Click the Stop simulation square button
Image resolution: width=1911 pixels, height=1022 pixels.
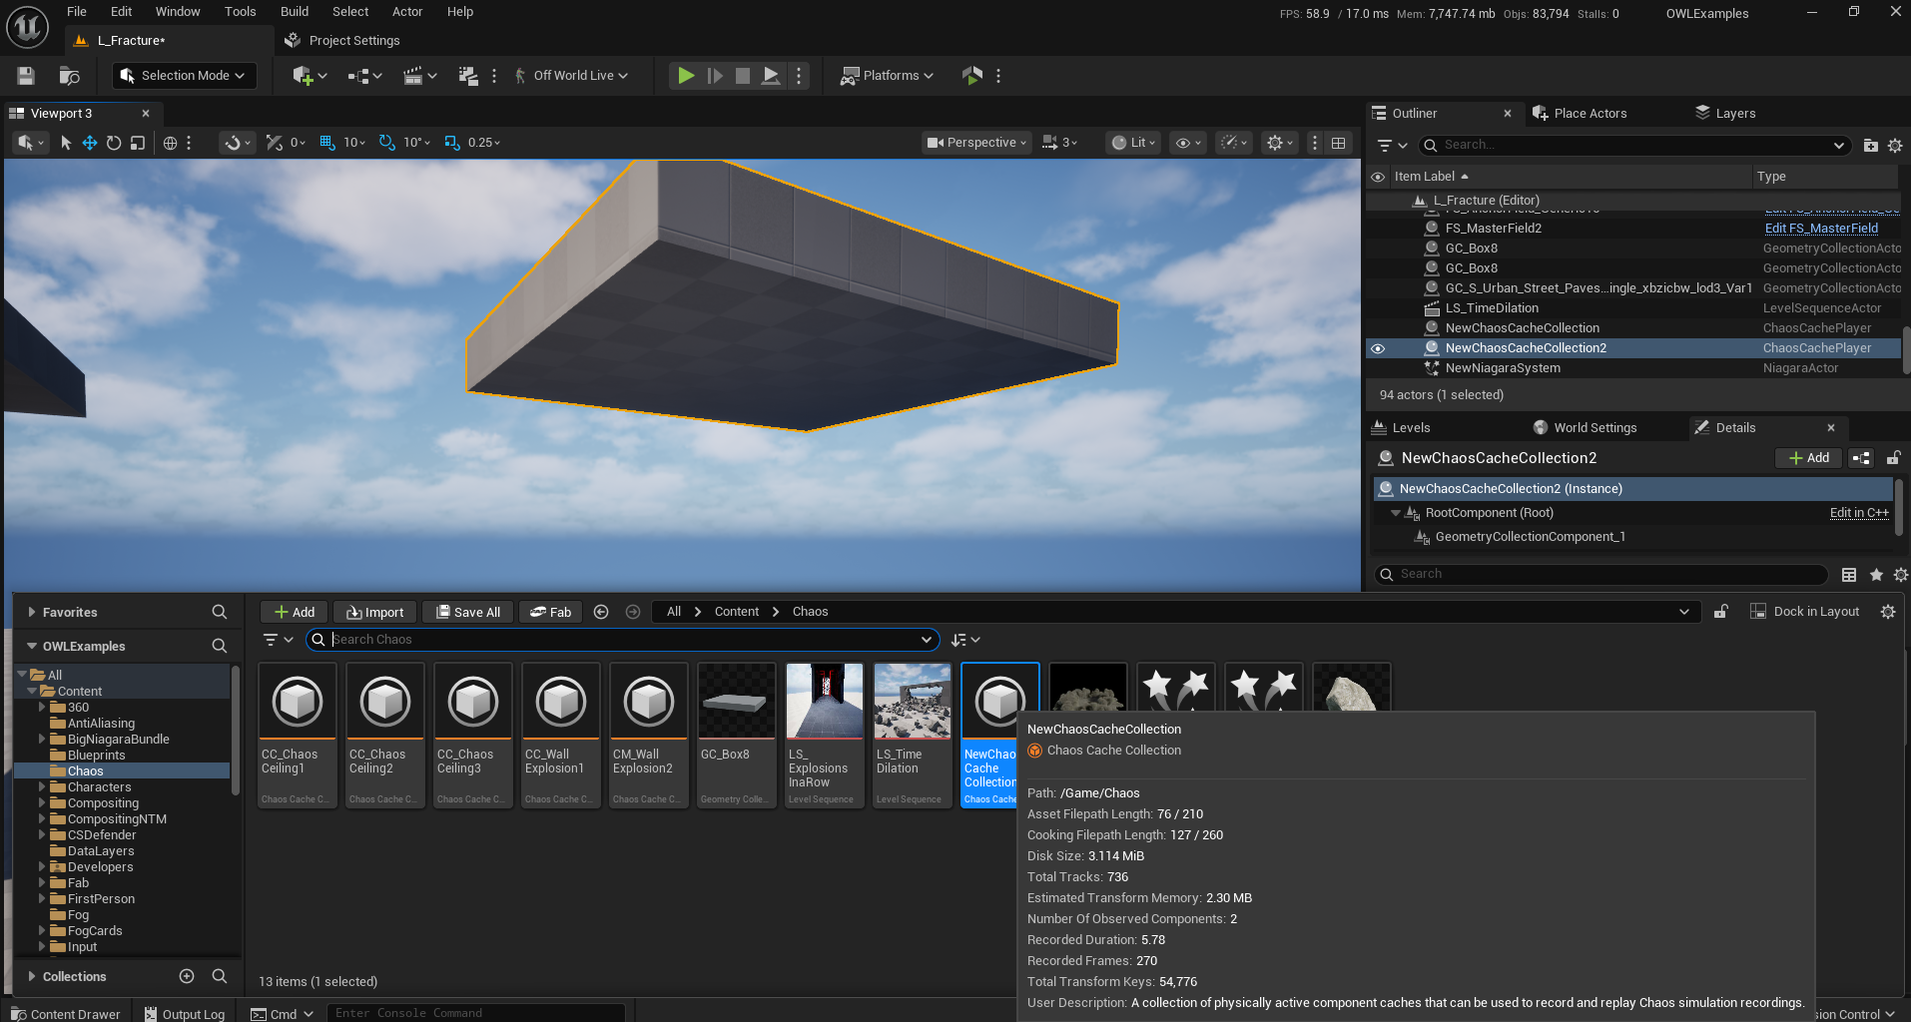pos(743,76)
